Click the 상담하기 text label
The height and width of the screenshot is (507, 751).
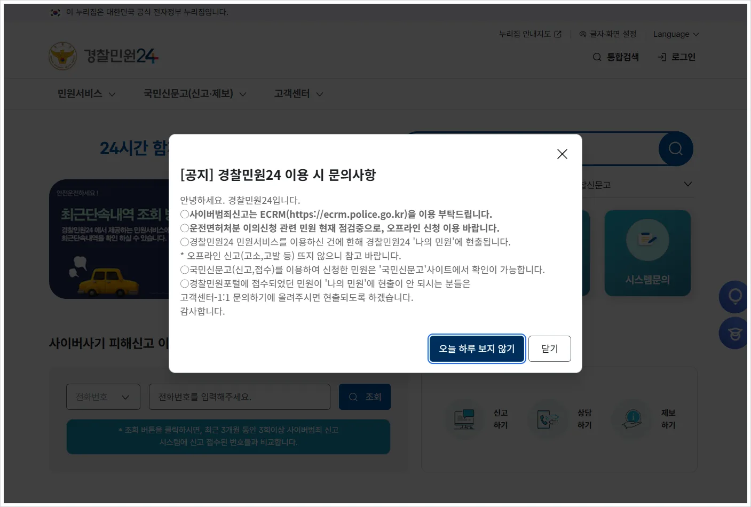(x=584, y=419)
